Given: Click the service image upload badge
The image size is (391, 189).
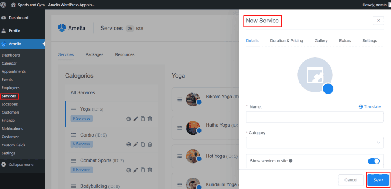Looking at the screenshot, I should click(x=328, y=89).
